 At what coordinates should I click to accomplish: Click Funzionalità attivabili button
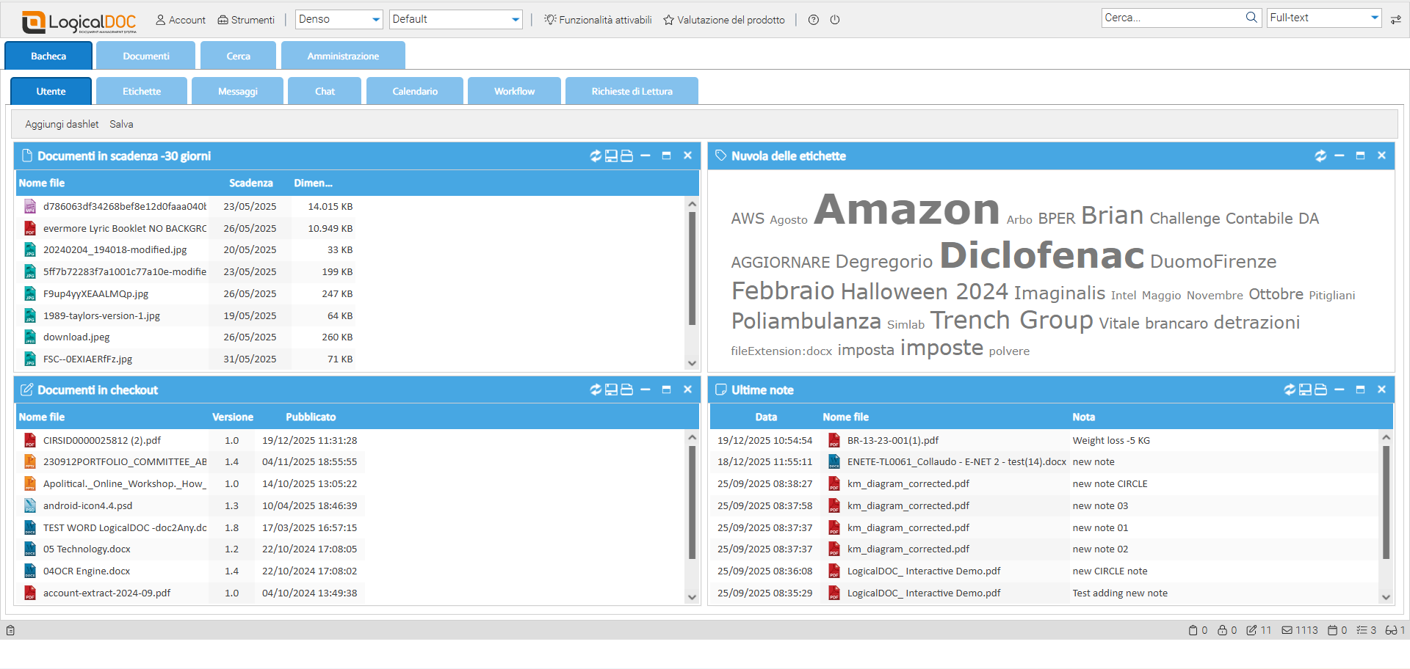[x=598, y=20]
